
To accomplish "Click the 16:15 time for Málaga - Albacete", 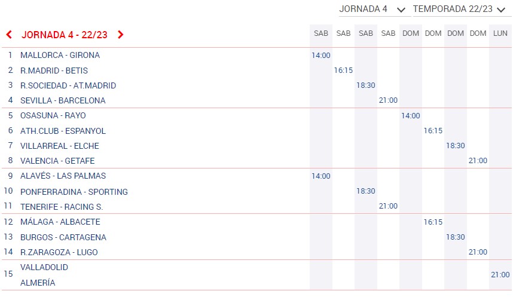I will (433, 222).
